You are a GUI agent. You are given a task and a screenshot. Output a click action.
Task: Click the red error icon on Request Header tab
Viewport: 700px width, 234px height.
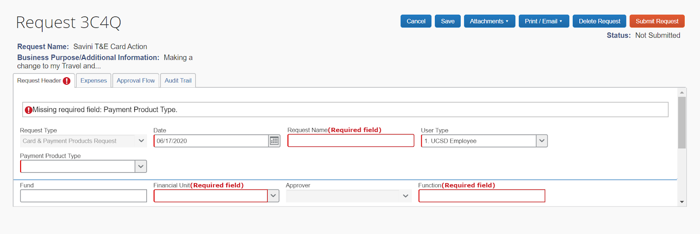66,81
